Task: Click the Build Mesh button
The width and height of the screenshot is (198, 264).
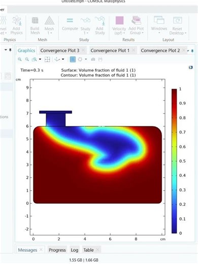Action: (x=35, y=25)
